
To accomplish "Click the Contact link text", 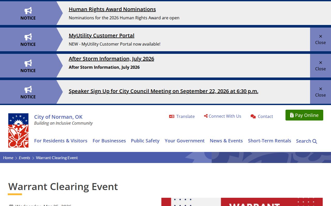I will point(265,116).
